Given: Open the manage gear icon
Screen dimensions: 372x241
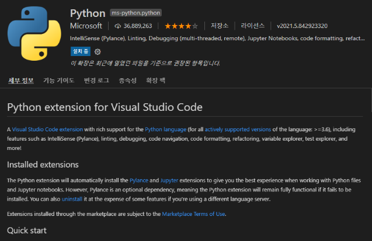Looking at the screenshot, I should (x=98, y=51).
